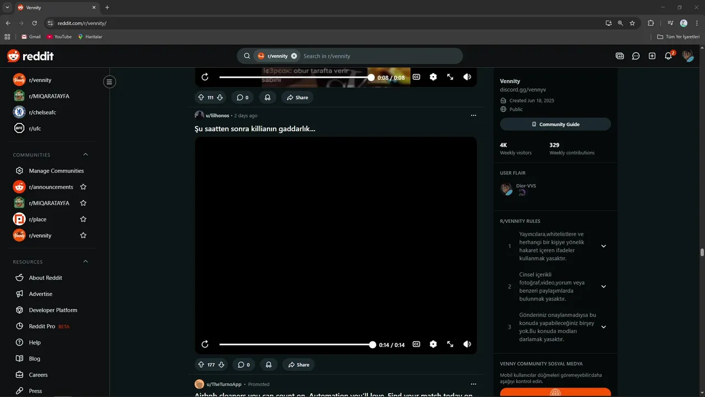The width and height of the screenshot is (705, 397).
Task: Click the search magnifier icon
Action: pos(247,56)
